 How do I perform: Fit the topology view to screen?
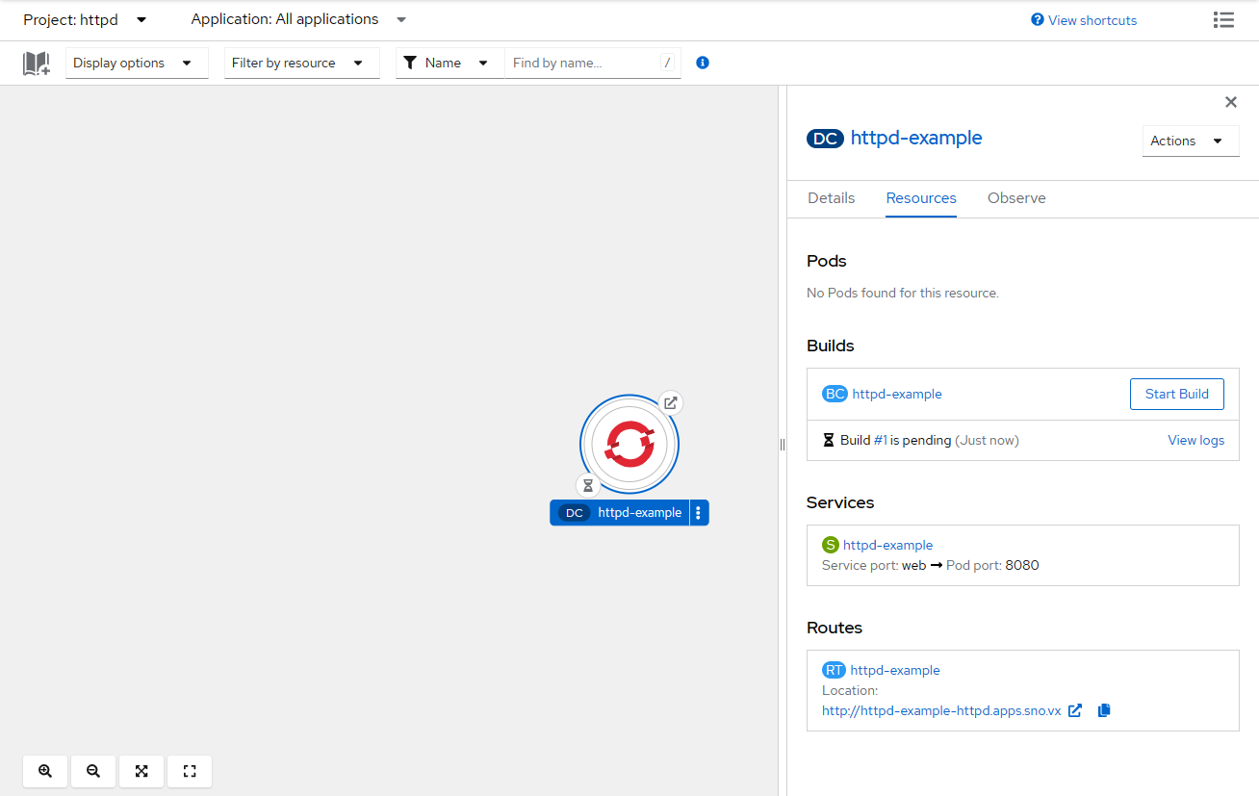point(141,771)
